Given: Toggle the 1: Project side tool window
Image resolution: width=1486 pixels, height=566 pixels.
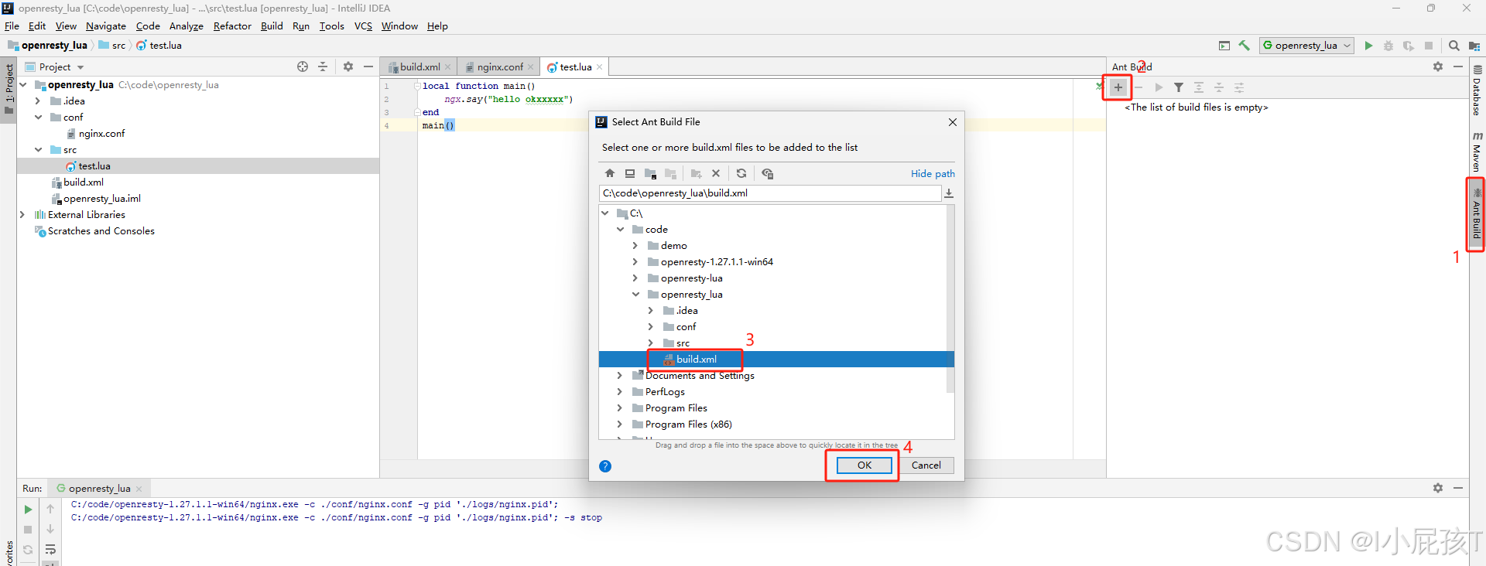Looking at the screenshot, I should [9, 88].
